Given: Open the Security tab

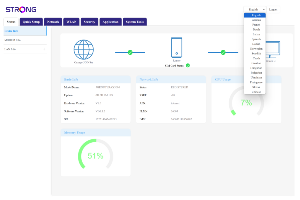Looking at the screenshot, I should (x=89, y=22).
